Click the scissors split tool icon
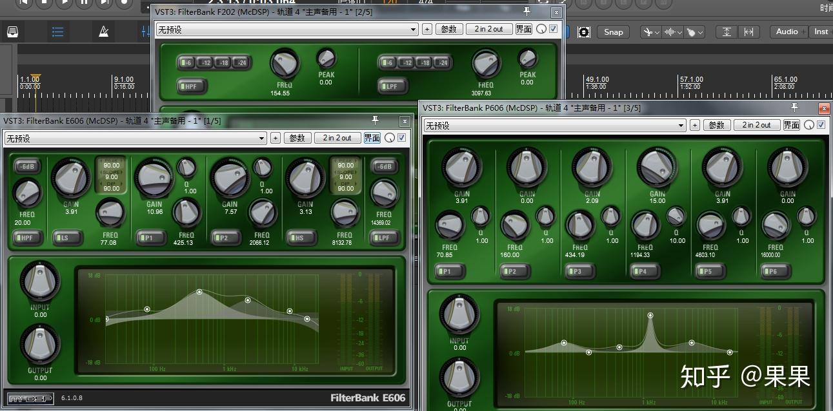Image resolution: width=833 pixels, height=411 pixels. [x=647, y=32]
